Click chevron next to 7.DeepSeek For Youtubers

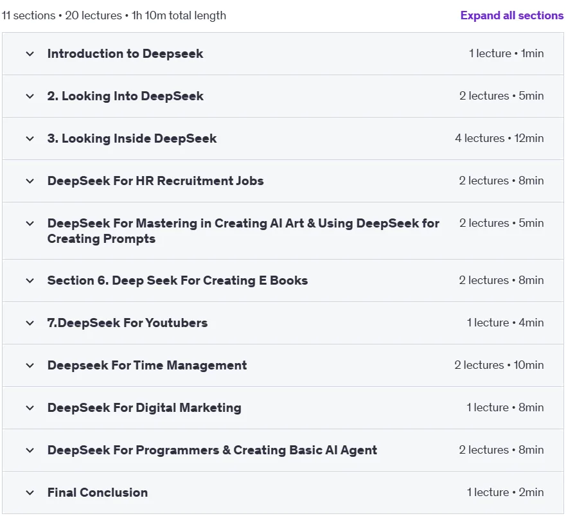click(30, 323)
